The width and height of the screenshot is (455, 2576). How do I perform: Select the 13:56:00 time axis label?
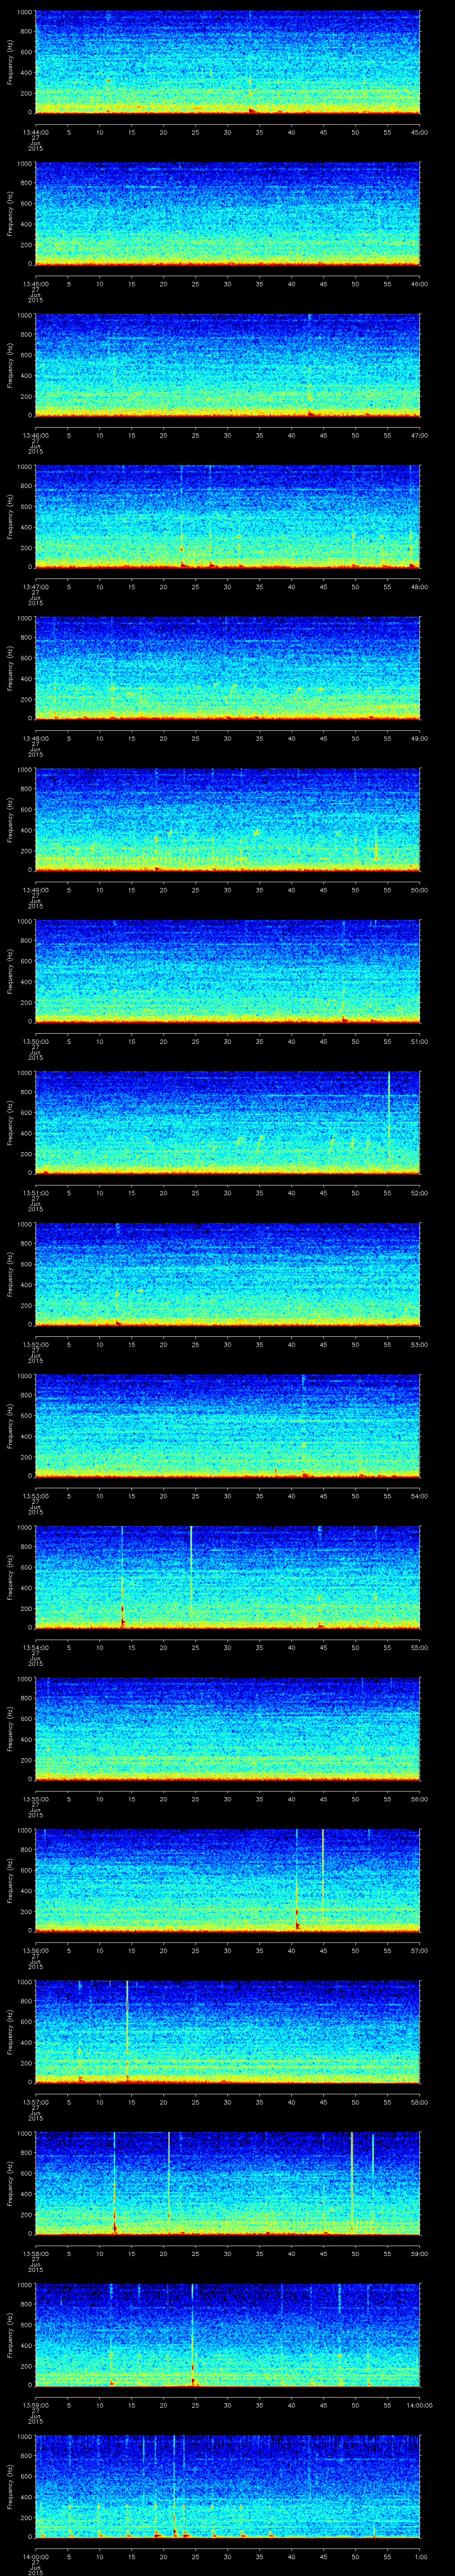(x=35, y=1950)
